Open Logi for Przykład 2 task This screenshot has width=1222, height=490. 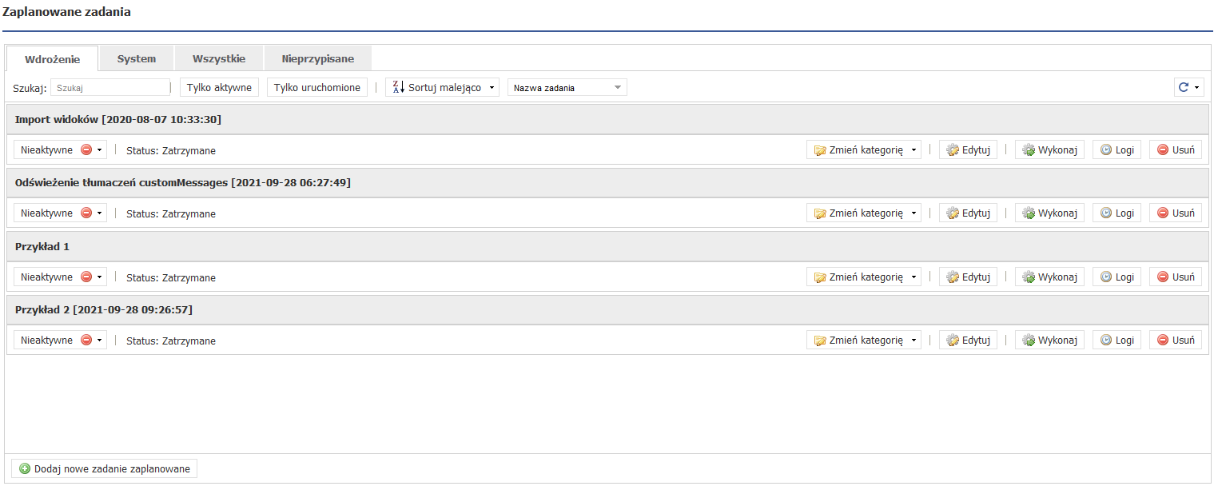(x=1117, y=341)
